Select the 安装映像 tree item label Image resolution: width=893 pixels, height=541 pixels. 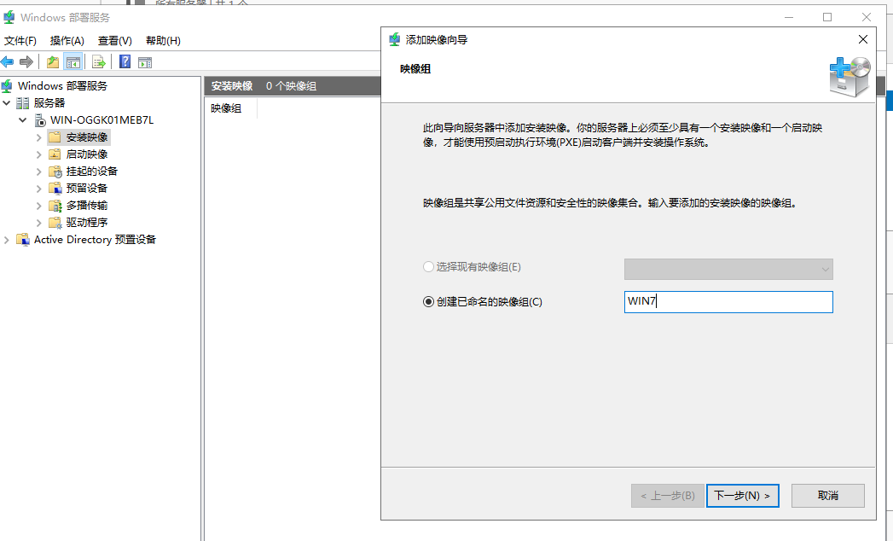[x=87, y=137]
